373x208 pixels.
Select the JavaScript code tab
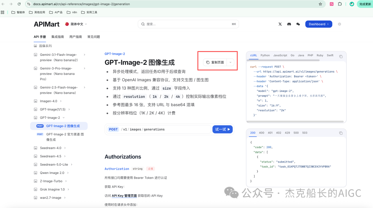[280, 55]
